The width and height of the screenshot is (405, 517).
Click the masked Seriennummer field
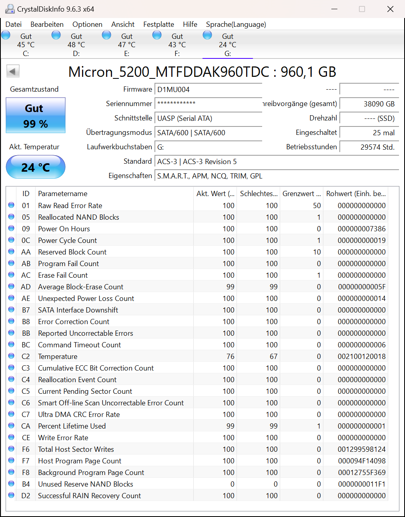(x=208, y=104)
